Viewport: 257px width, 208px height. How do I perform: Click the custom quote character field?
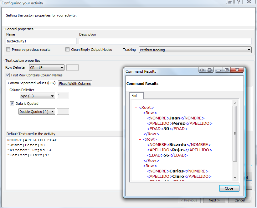tap(63, 112)
